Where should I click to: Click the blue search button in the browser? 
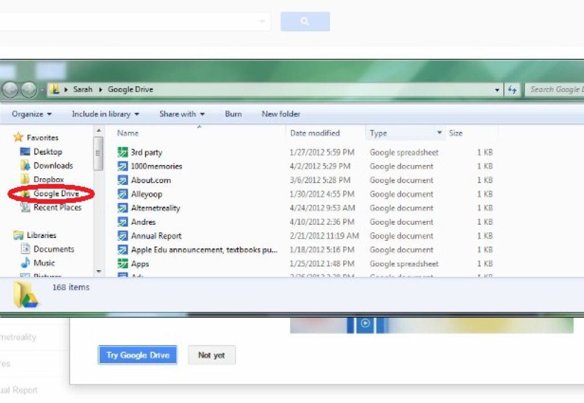[305, 21]
